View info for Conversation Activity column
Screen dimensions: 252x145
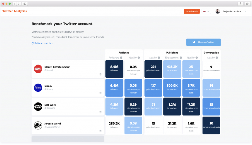point(217,57)
